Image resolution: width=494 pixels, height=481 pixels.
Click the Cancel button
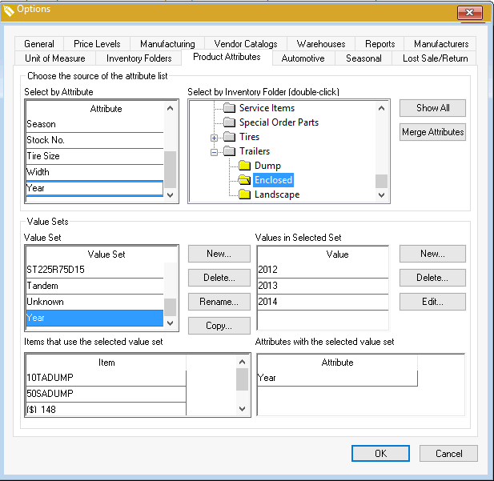coord(448,454)
